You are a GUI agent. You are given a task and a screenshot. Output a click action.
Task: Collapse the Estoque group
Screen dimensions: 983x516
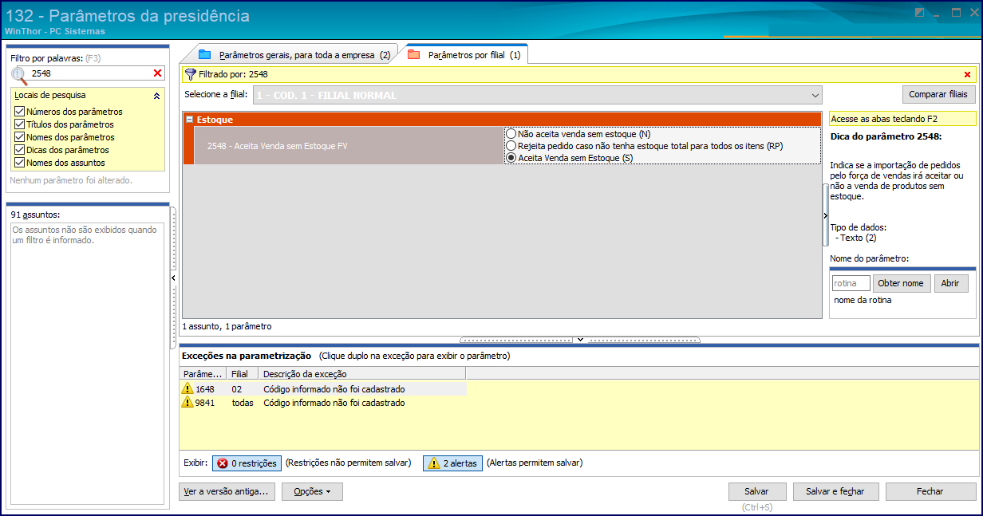[190, 120]
